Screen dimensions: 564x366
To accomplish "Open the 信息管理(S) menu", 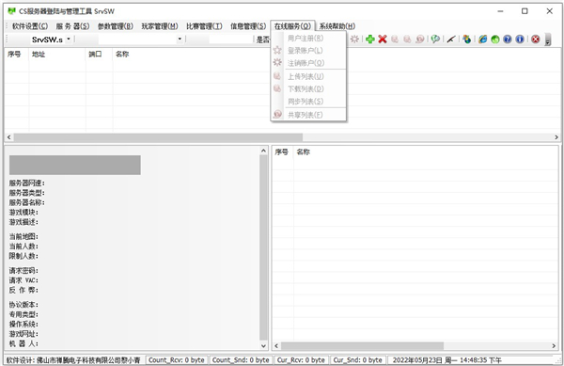I will [248, 26].
